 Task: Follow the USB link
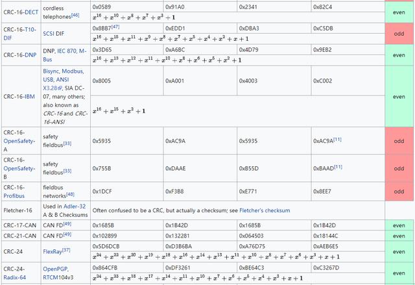pos(48,79)
